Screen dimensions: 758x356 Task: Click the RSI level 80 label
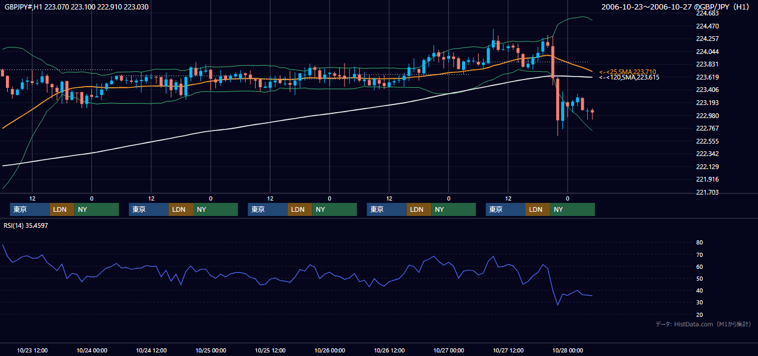[699, 243]
